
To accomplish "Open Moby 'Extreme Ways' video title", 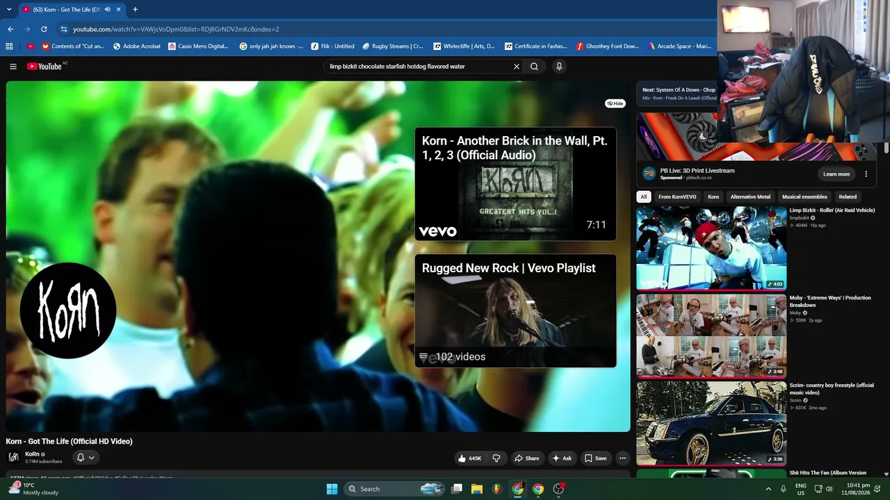I will [x=830, y=301].
